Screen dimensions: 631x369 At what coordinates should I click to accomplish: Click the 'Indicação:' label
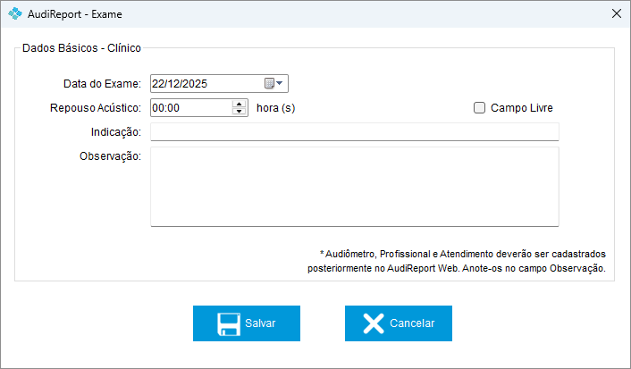pyautogui.click(x=116, y=132)
